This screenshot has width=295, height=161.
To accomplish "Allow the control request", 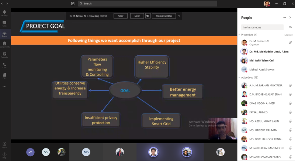I will tap(121, 16).
